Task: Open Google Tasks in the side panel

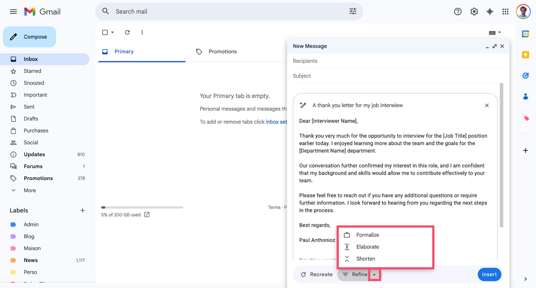Action: [x=526, y=75]
